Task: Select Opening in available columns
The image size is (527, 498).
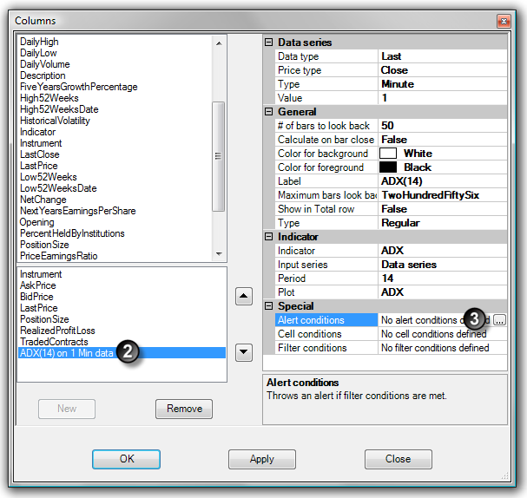Action: (37, 222)
